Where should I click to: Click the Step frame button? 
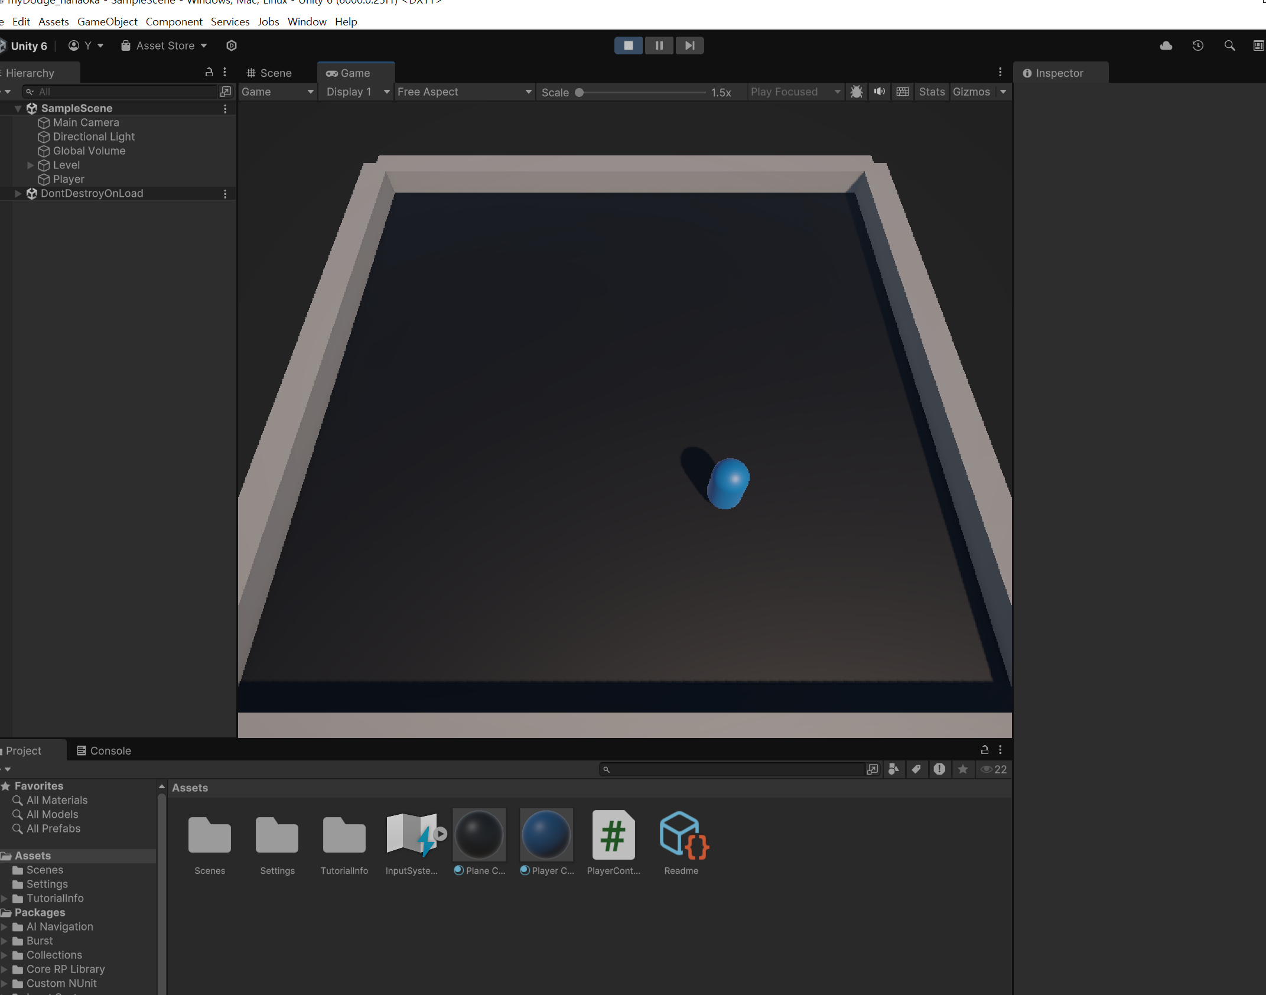coord(689,45)
